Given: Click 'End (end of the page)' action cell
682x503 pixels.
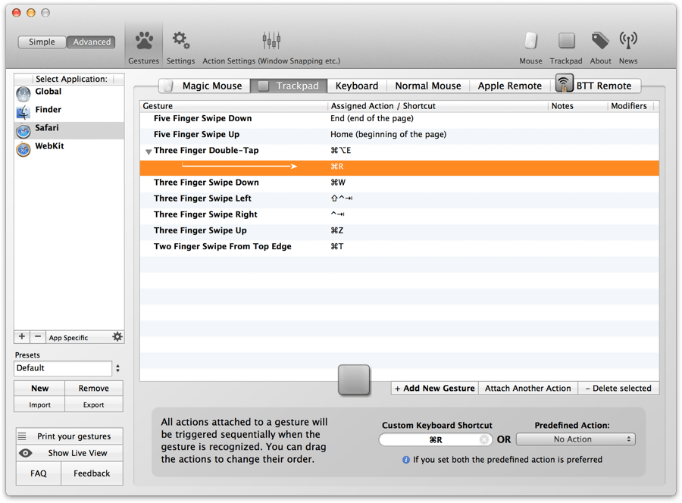Looking at the screenshot, I should pyautogui.click(x=372, y=119).
